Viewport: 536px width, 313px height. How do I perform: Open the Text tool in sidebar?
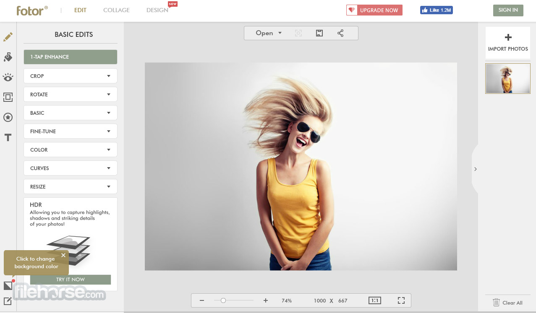8,137
